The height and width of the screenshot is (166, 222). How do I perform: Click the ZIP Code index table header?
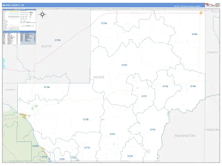[19, 32]
